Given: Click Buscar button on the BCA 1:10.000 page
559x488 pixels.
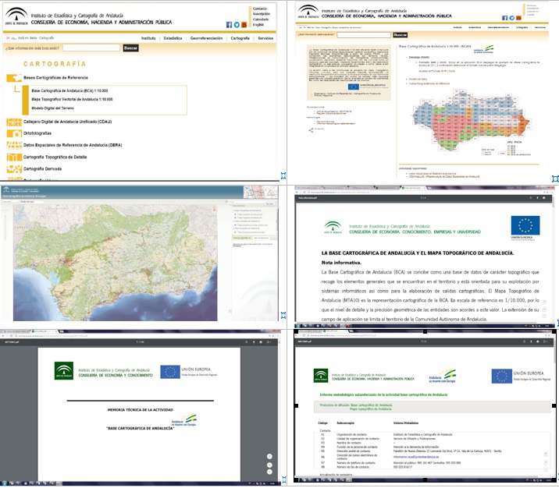Looking at the screenshot, I should (400, 35).
